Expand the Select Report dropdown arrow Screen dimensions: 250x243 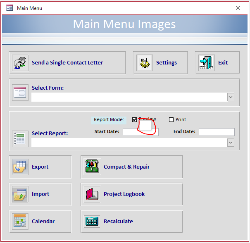[x=231, y=143]
